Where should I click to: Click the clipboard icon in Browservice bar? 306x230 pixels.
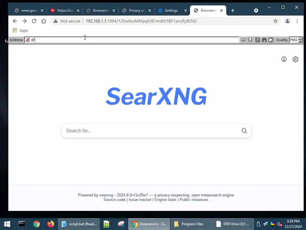coord(271,40)
